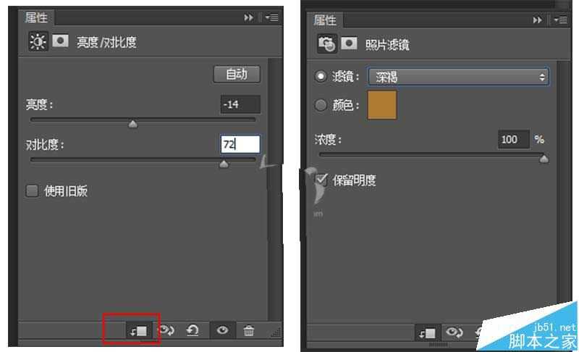Reset Brightness/Contrast adjustment to defaults
Viewport: 579px width, 352px height.
coord(193,330)
